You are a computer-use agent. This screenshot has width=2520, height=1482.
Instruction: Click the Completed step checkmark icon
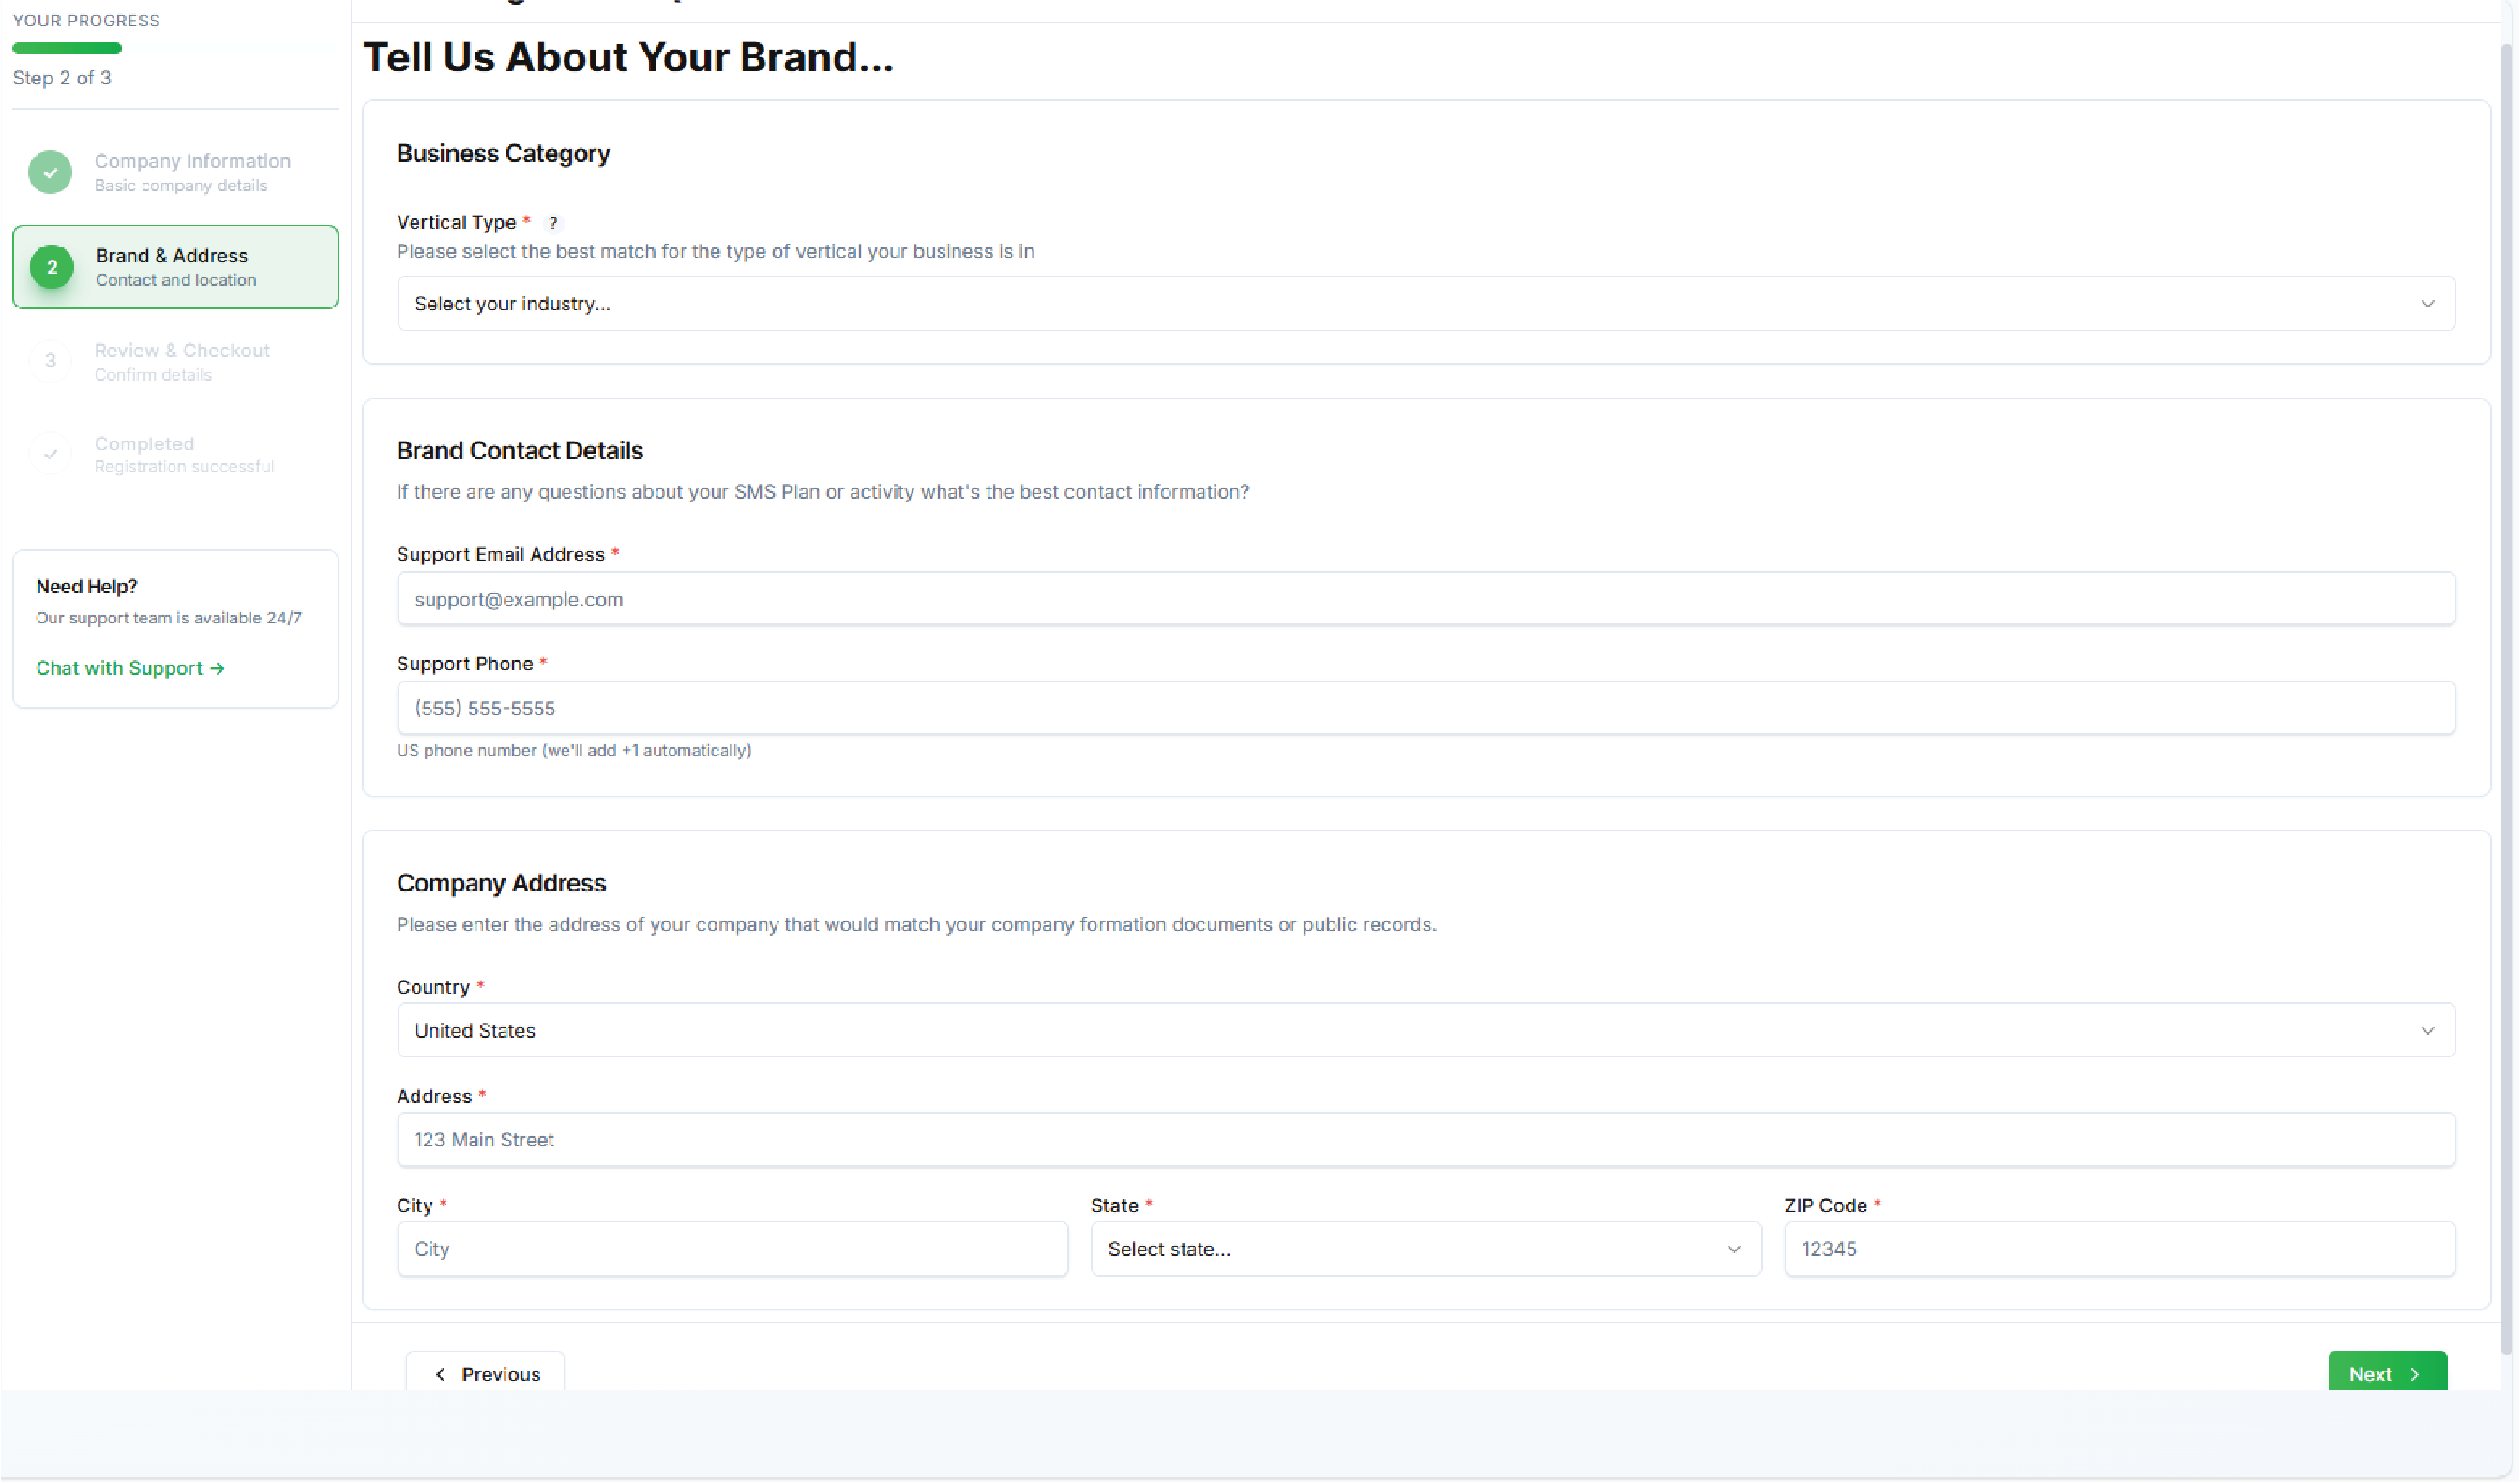click(50, 454)
